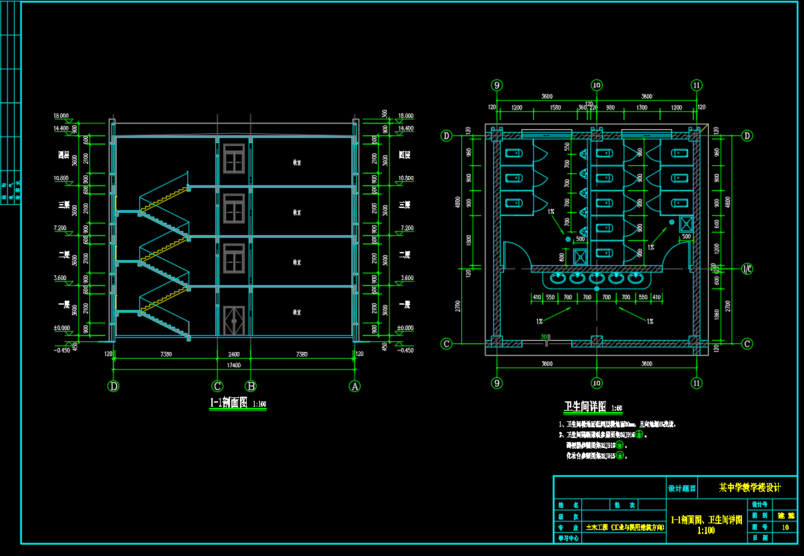804x556 pixels.
Task: Select the 1-1剖面图 section title text
Action: [228, 403]
